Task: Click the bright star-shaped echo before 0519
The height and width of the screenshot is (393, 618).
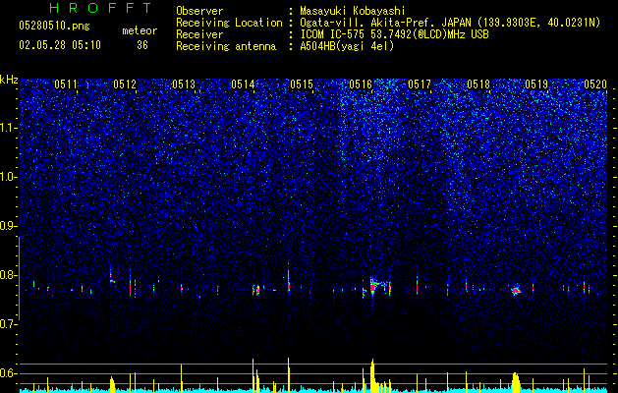Action: point(516,291)
